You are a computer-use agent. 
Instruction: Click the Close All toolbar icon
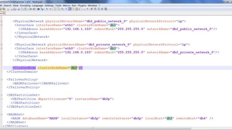coord(11,9)
